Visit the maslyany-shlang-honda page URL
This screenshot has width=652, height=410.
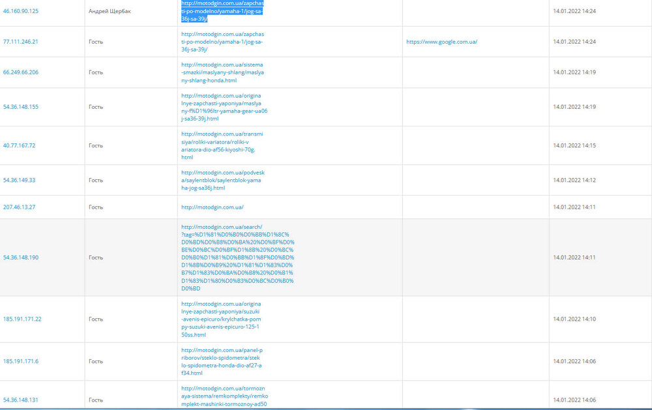(222, 72)
